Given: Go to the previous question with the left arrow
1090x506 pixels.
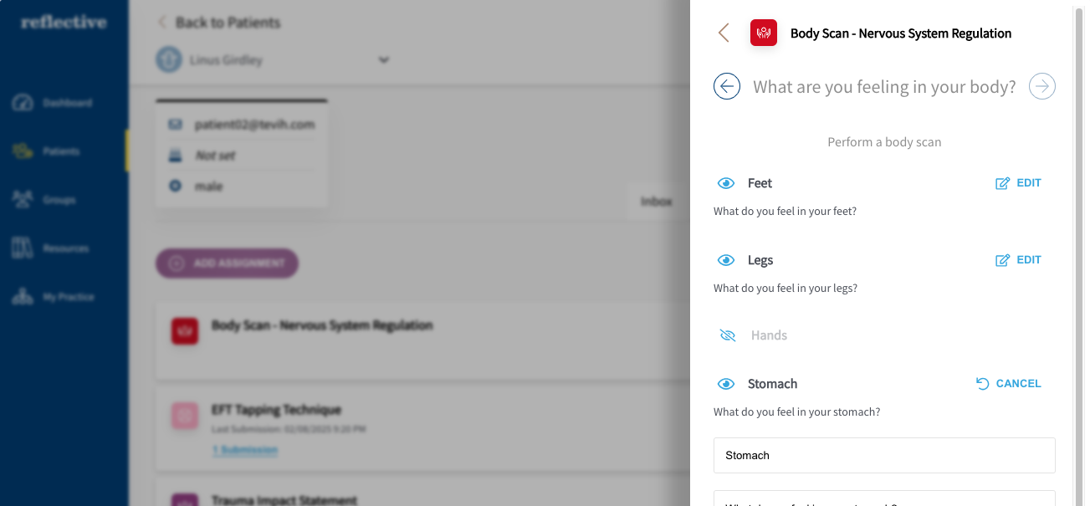Looking at the screenshot, I should coord(726,86).
